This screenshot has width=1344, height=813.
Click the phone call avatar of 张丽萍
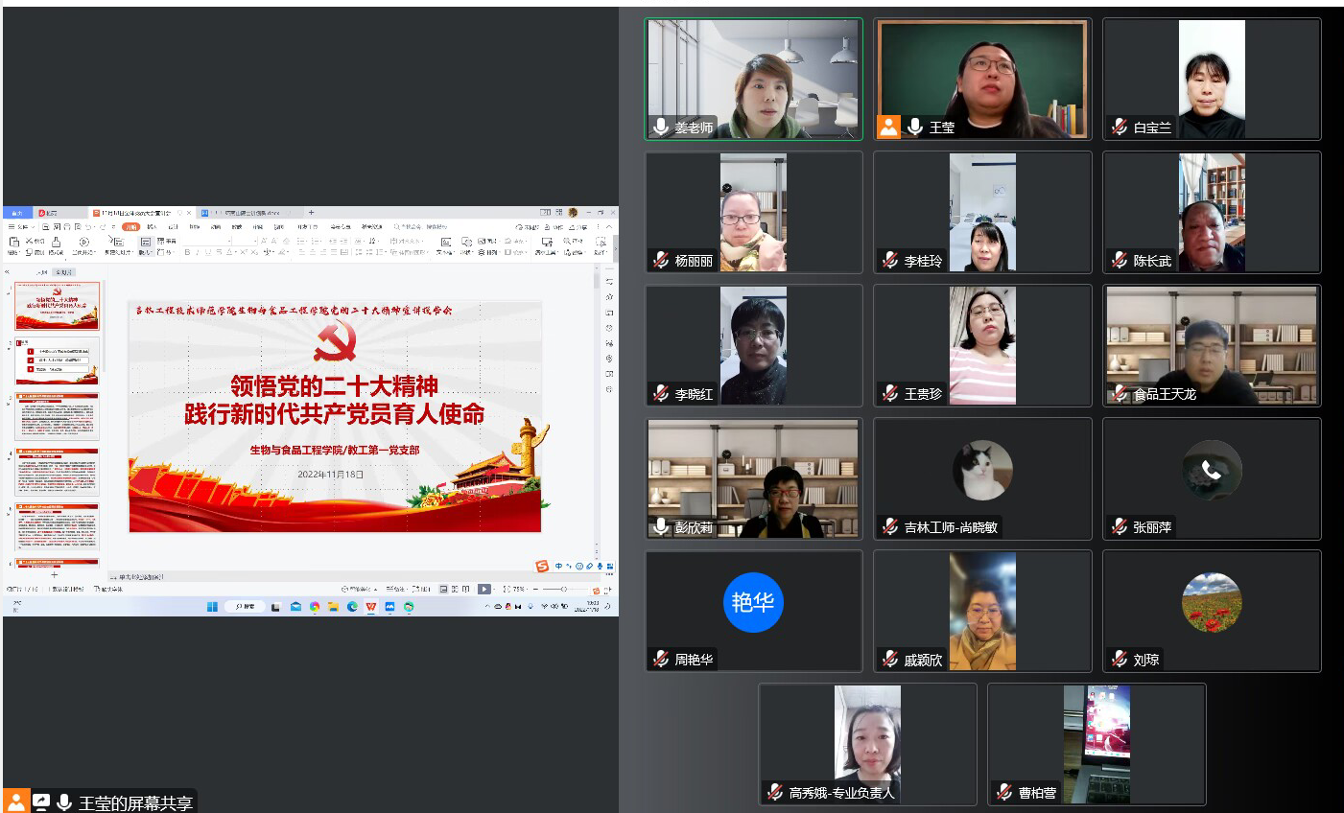click(1212, 470)
